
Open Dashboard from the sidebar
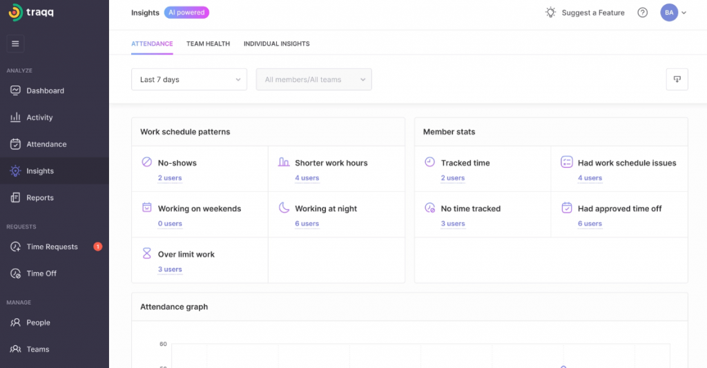point(45,90)
